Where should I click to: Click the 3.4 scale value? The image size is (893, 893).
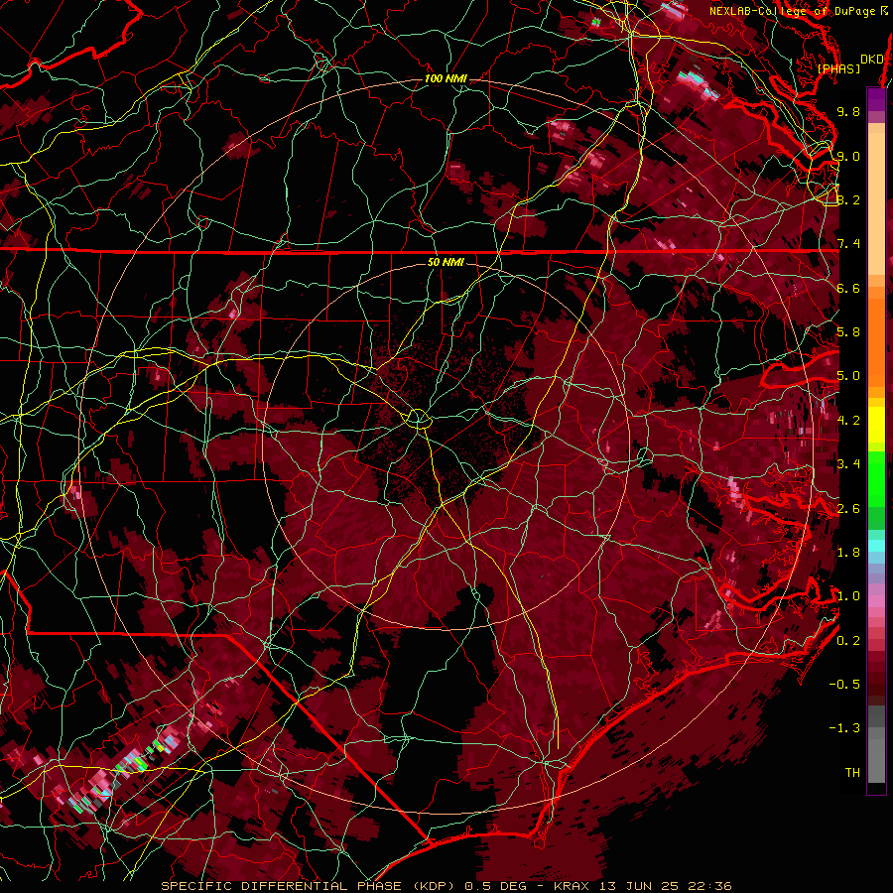pyautogui.click(x=848, y=464)
